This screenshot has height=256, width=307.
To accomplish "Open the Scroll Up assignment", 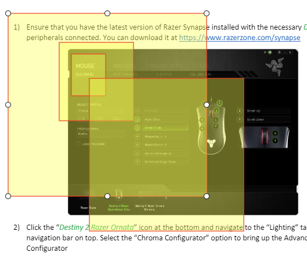I will click(x=268, y=111).
